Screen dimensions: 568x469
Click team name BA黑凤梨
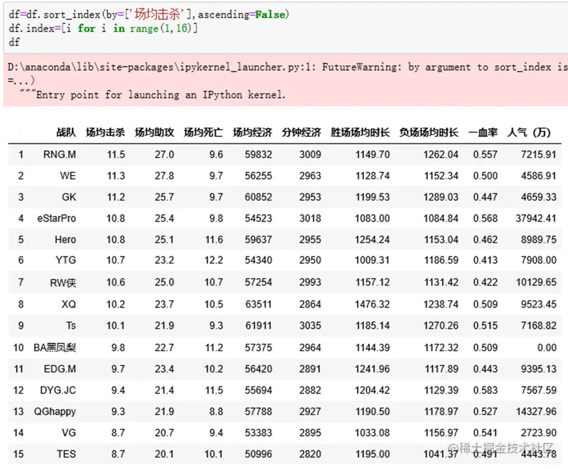pos(55,348)
